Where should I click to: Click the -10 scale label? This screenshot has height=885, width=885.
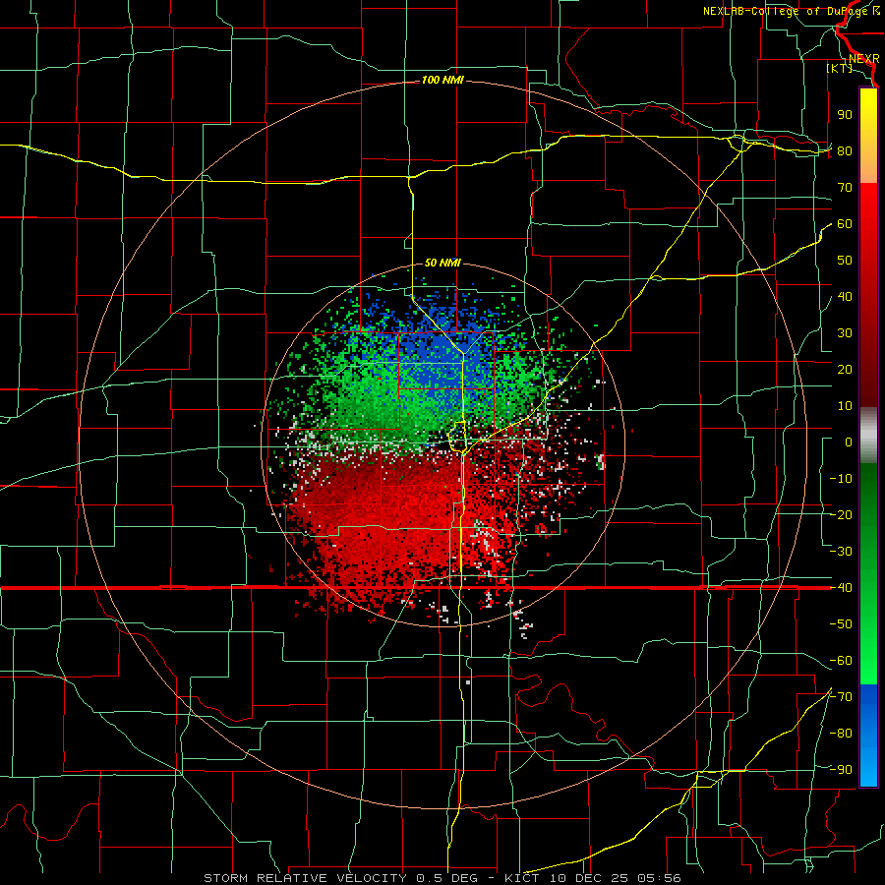click(841, 479)
